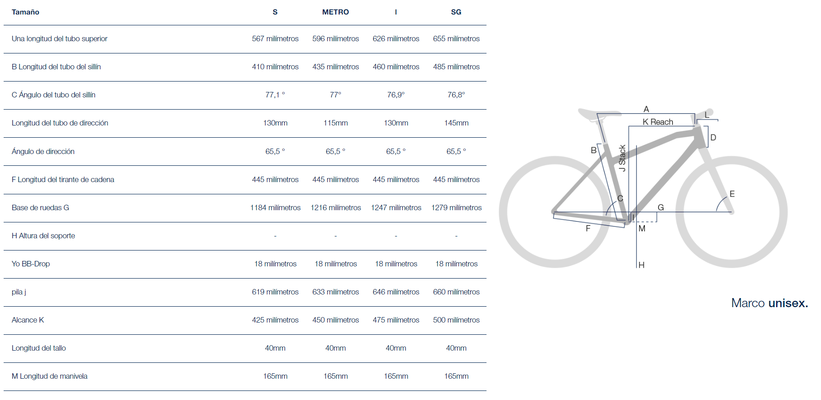This screenshot has height=400, width=821.
Task: Click letter A above top tube
Action: click(x=646, y=109)
